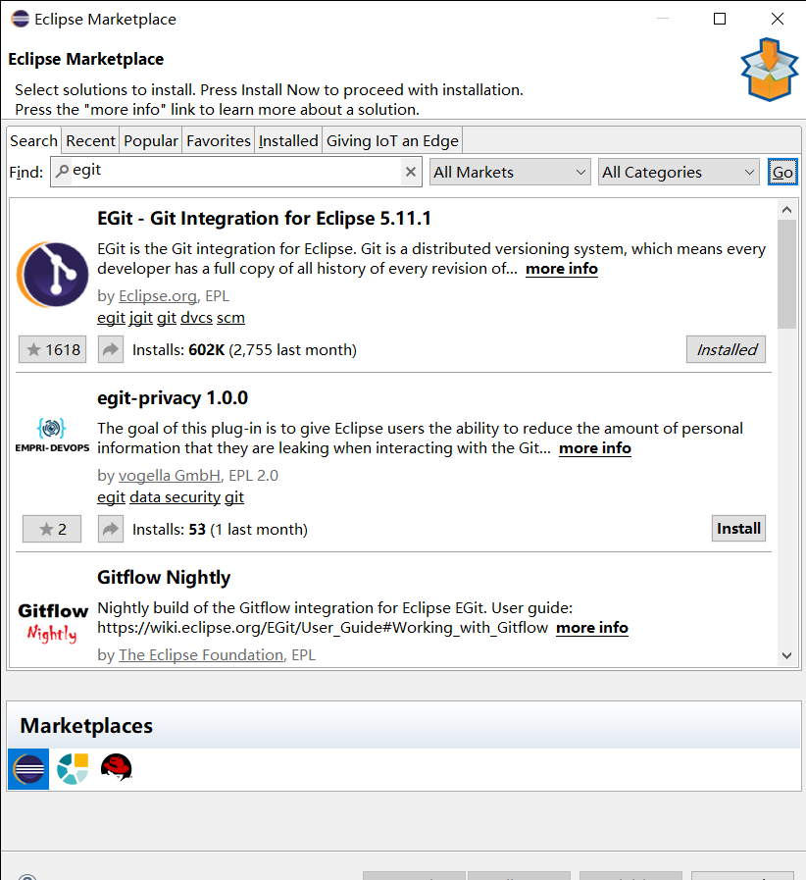Open the Giving IoT an Edge tab
Viewport: 806px width, 880px height.
coord(392,140)
